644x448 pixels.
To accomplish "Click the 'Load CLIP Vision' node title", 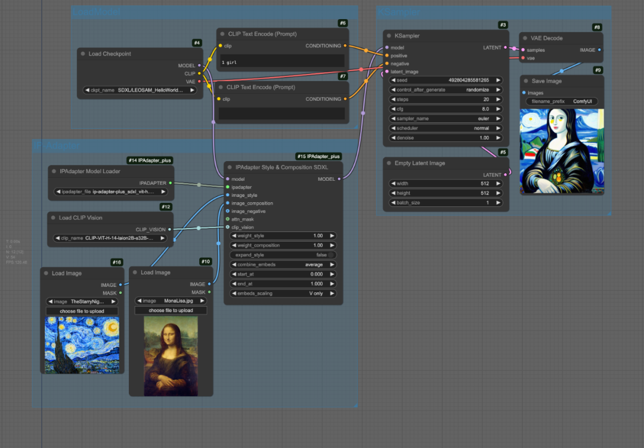I will point(80,218).
